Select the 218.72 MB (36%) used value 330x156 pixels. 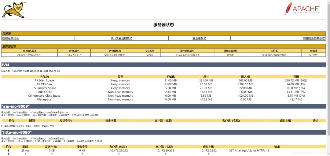coord(296,80)
